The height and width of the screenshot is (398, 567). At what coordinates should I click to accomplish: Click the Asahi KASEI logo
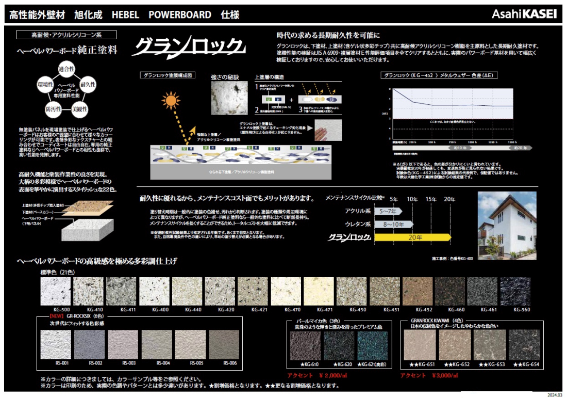point(524,14)
